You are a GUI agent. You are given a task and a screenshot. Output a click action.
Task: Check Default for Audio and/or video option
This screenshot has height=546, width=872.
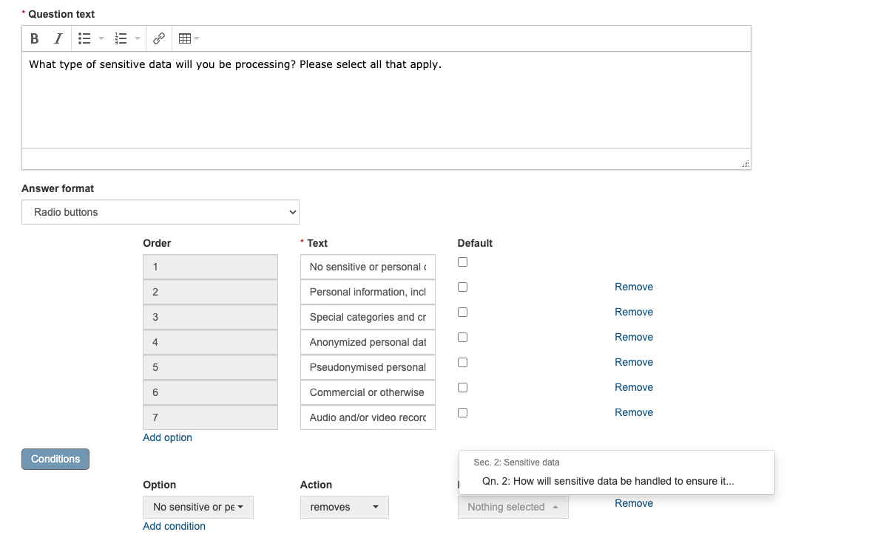462,413
